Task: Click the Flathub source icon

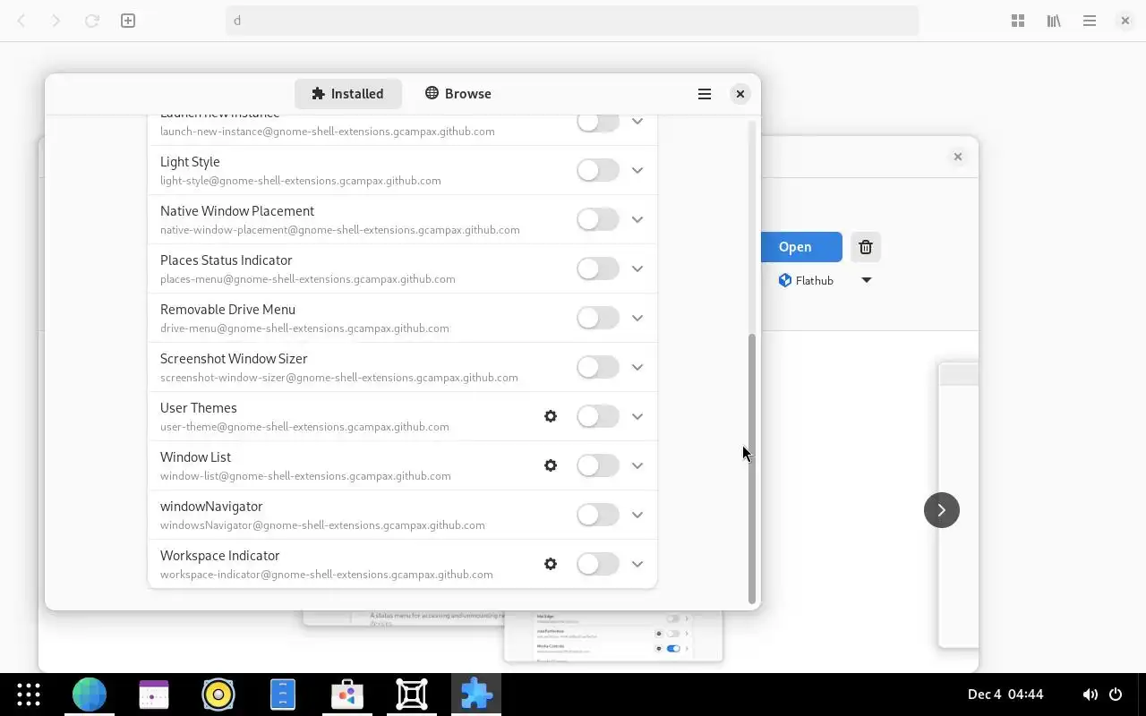Action: coord(785,280)
